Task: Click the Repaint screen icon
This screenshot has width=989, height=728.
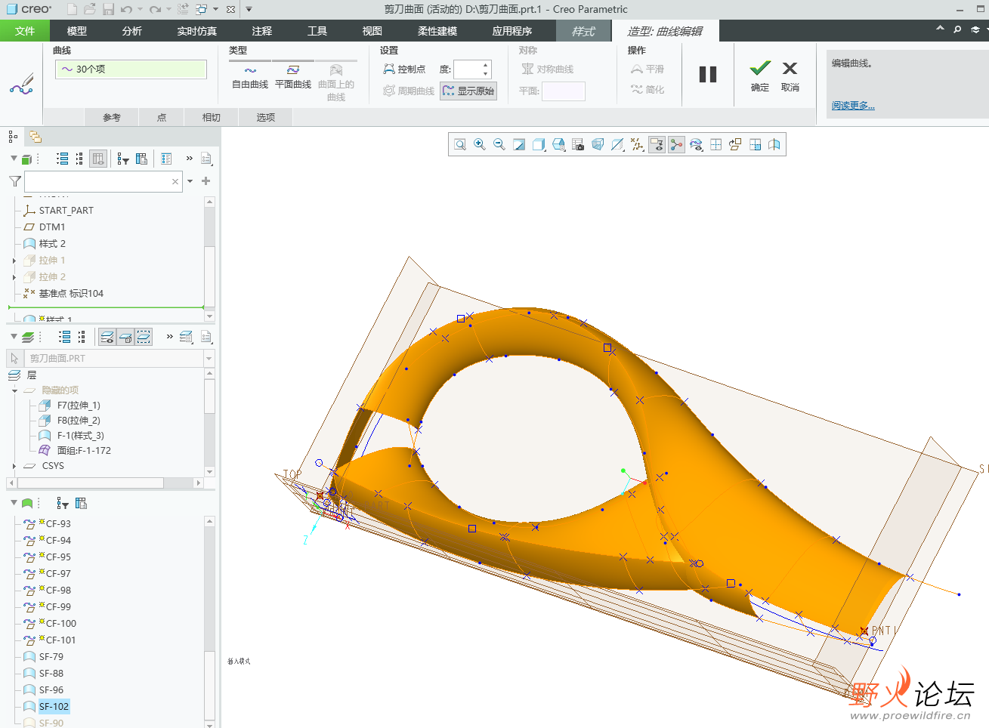Action: pyautogui.click(x=519, y=144)
